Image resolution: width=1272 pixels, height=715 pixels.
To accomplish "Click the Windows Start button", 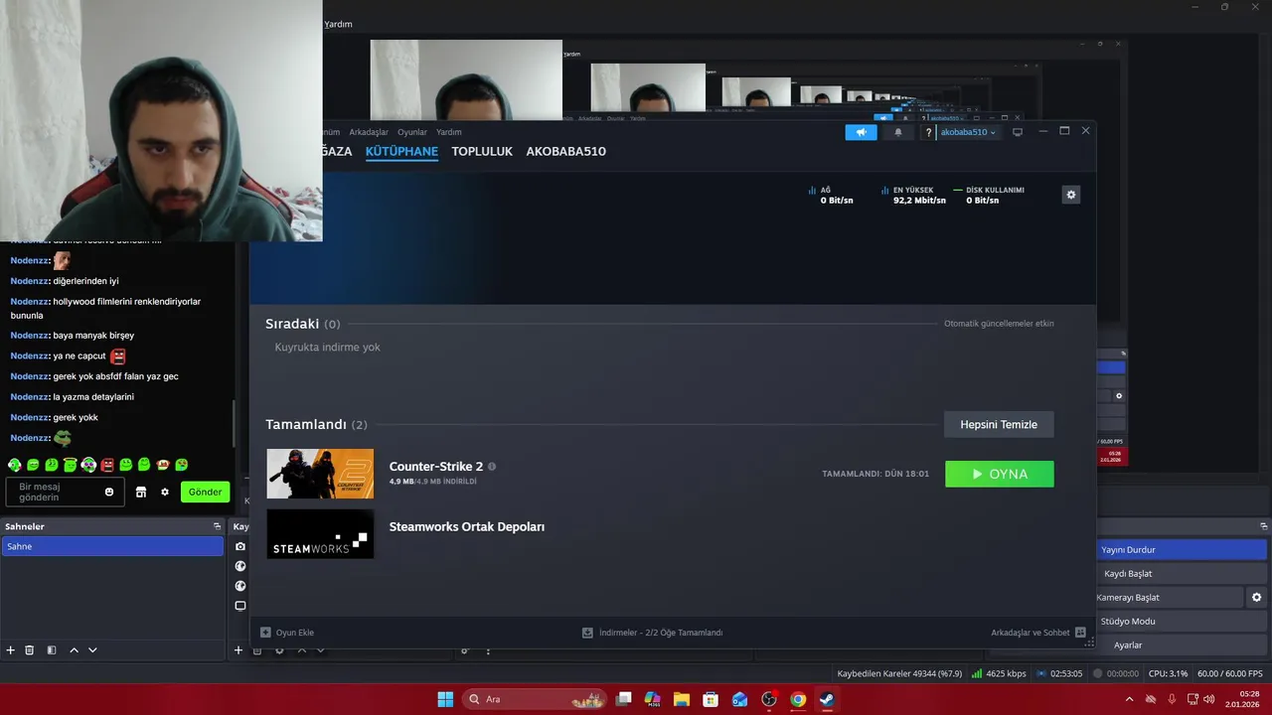I will [445, 699].
